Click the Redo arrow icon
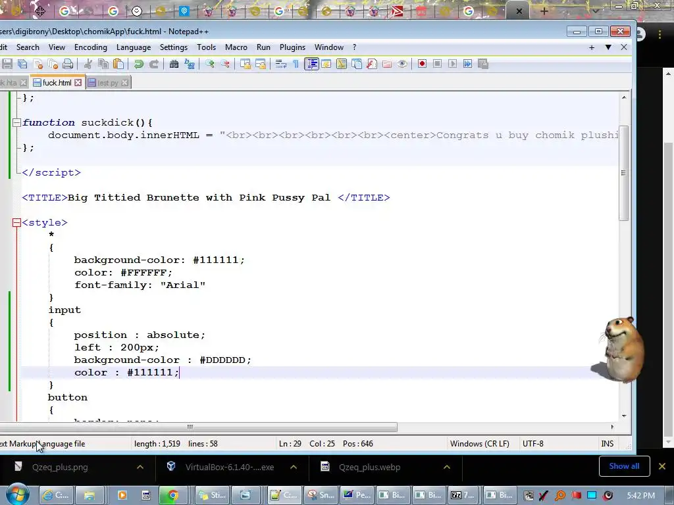This screenshot has height=505, width=674. 153,64
